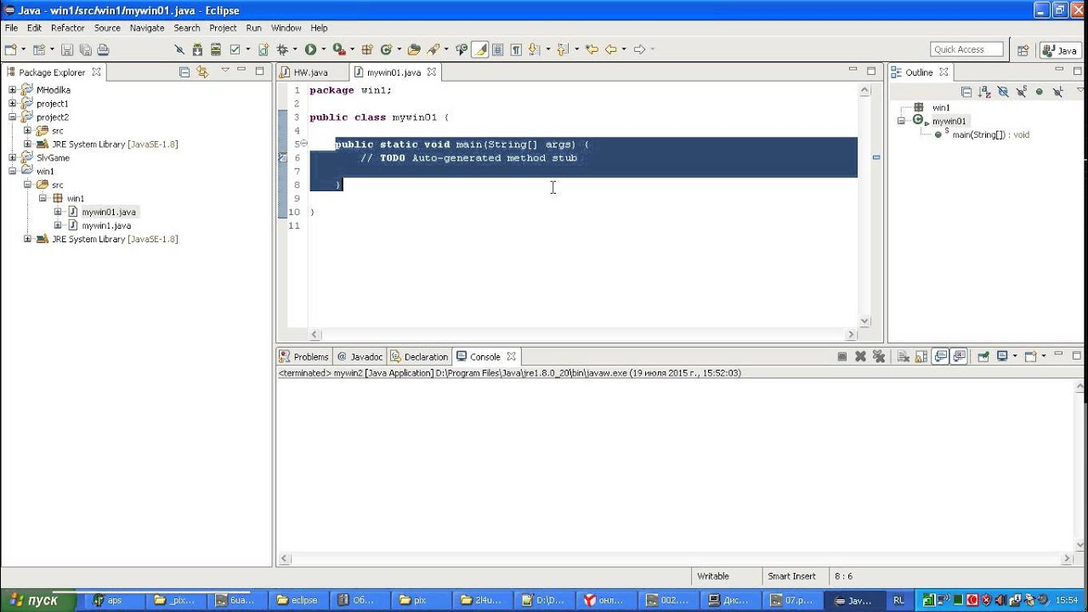Open Package Explorer view menu triangle

coord(225,71)
